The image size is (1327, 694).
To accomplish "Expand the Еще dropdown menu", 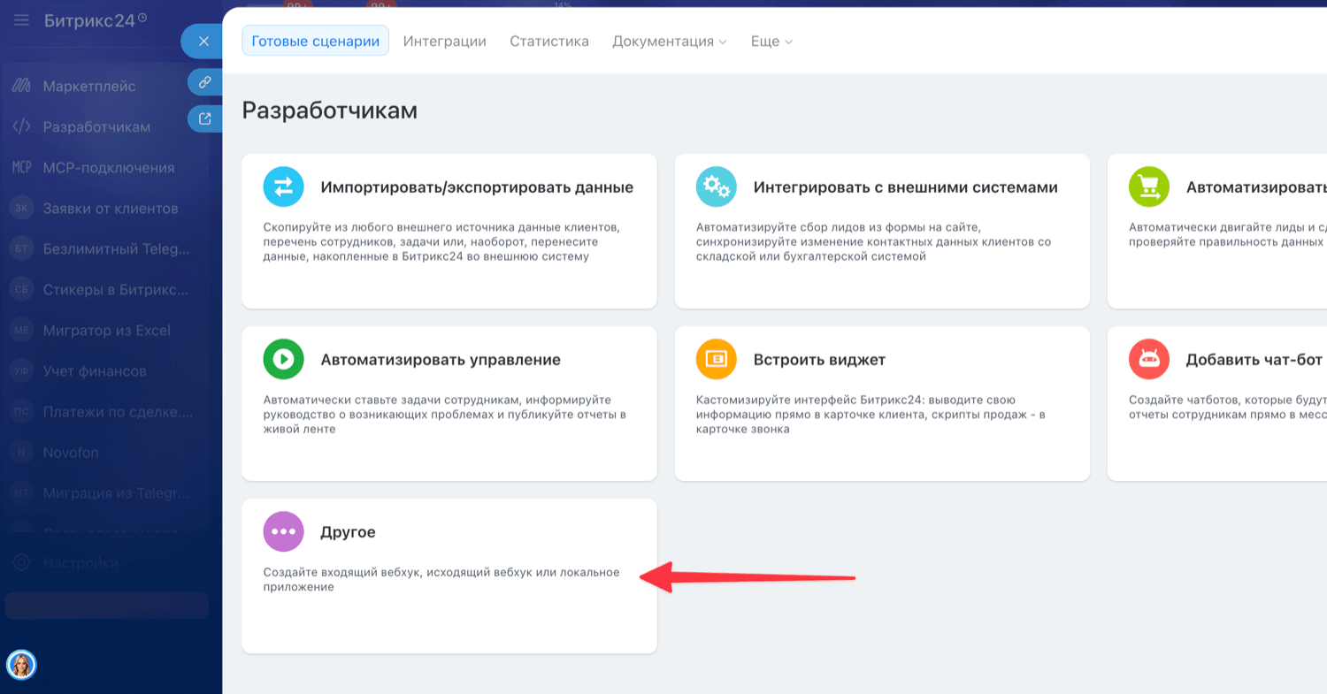I will [x=771, y=41].
